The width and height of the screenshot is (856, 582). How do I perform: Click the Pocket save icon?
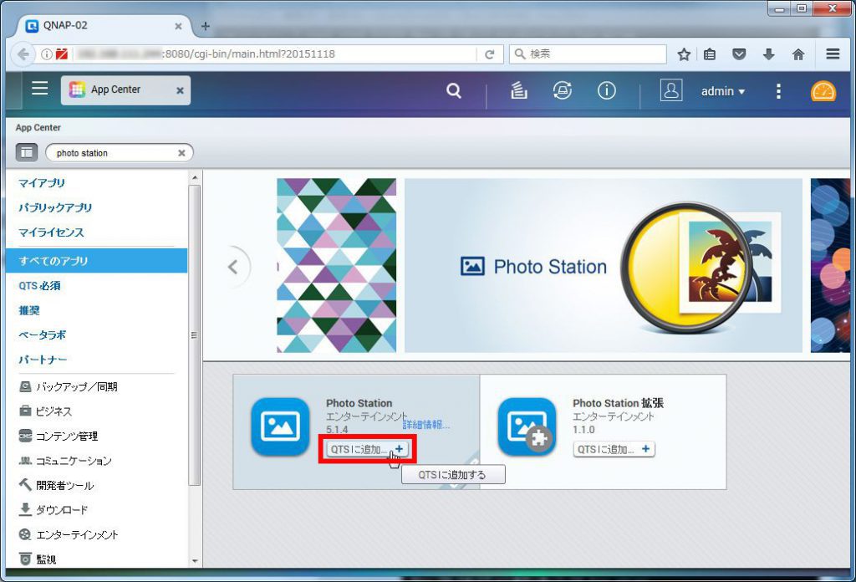pyautogui.click(x=739, y=54)
